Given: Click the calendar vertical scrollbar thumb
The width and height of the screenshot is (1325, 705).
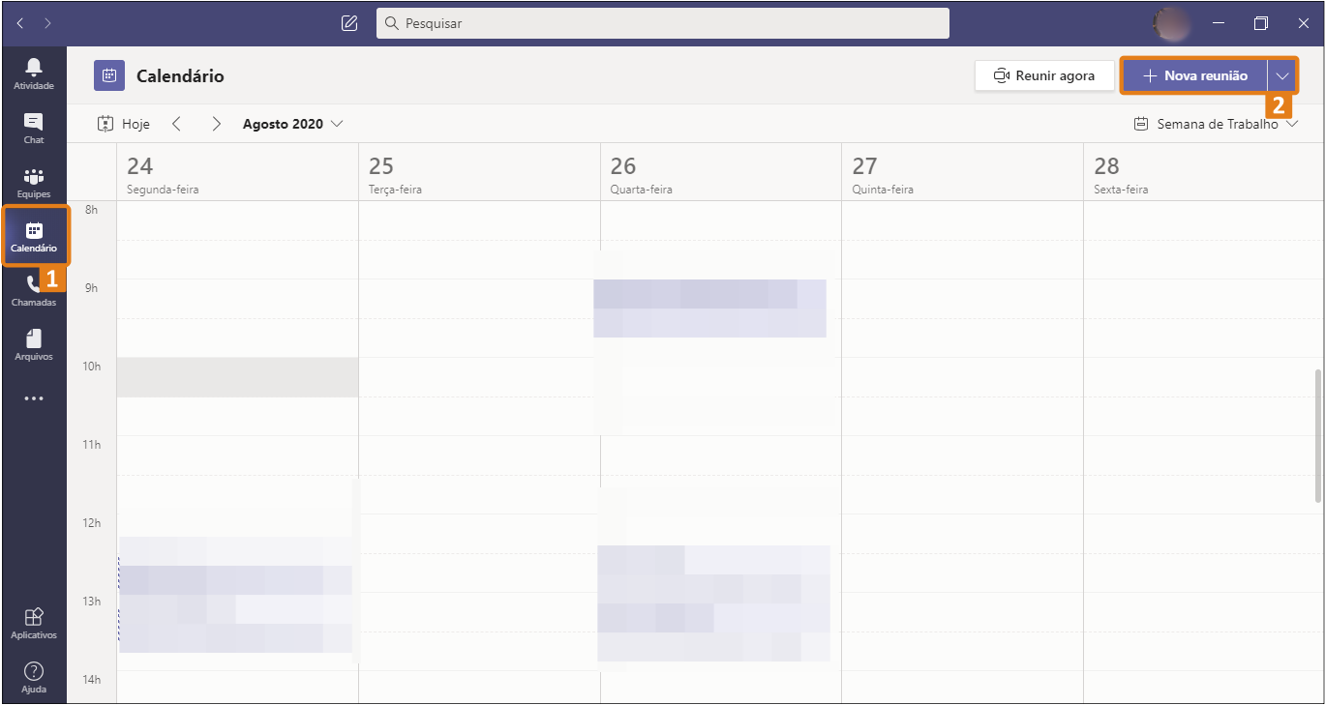Looking at the screenshot, I should 1318,435.
